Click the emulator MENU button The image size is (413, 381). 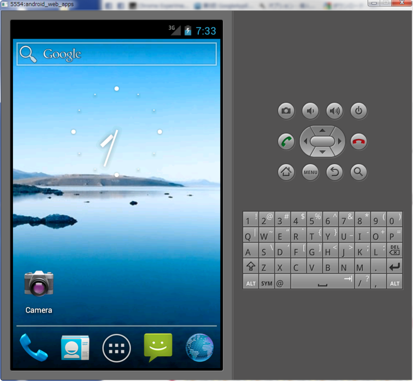310,172
